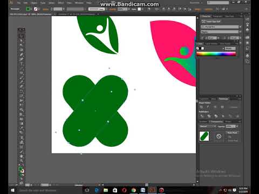Select the Shape Builder tool

pos(21,109)
